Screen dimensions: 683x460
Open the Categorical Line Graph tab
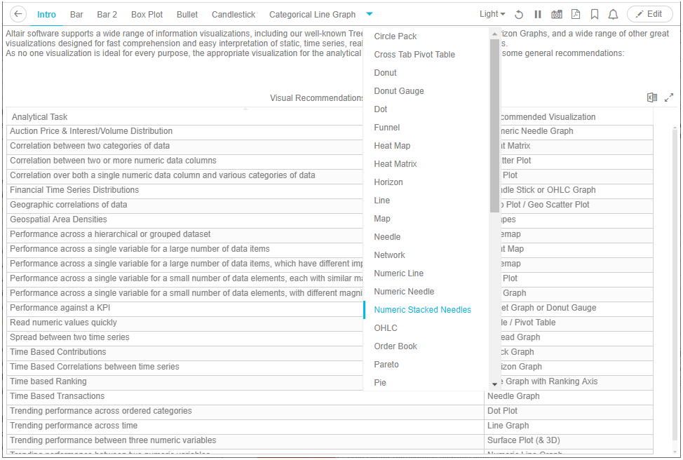312,14
